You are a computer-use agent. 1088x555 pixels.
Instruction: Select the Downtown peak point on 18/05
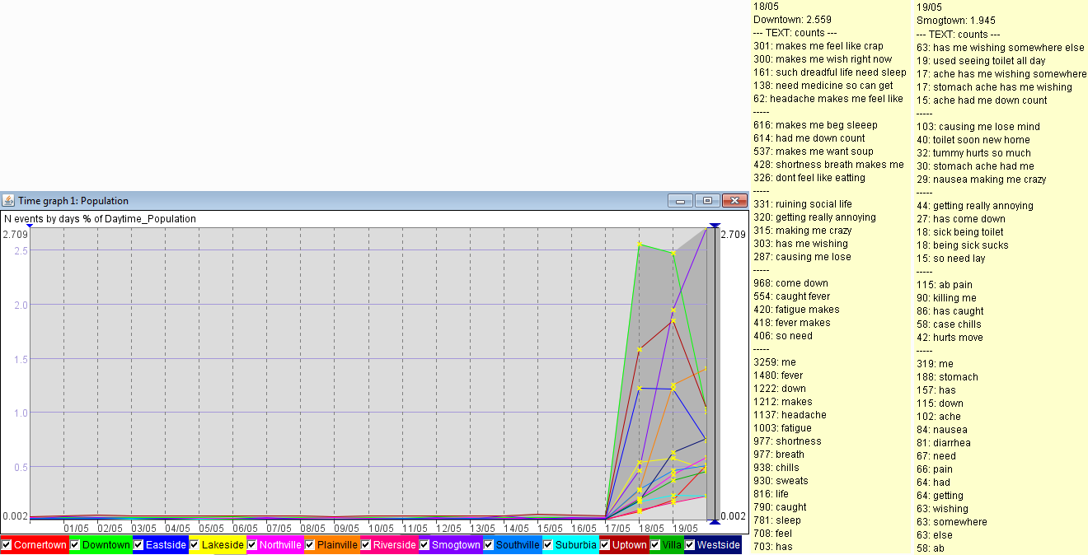point(640,244)
